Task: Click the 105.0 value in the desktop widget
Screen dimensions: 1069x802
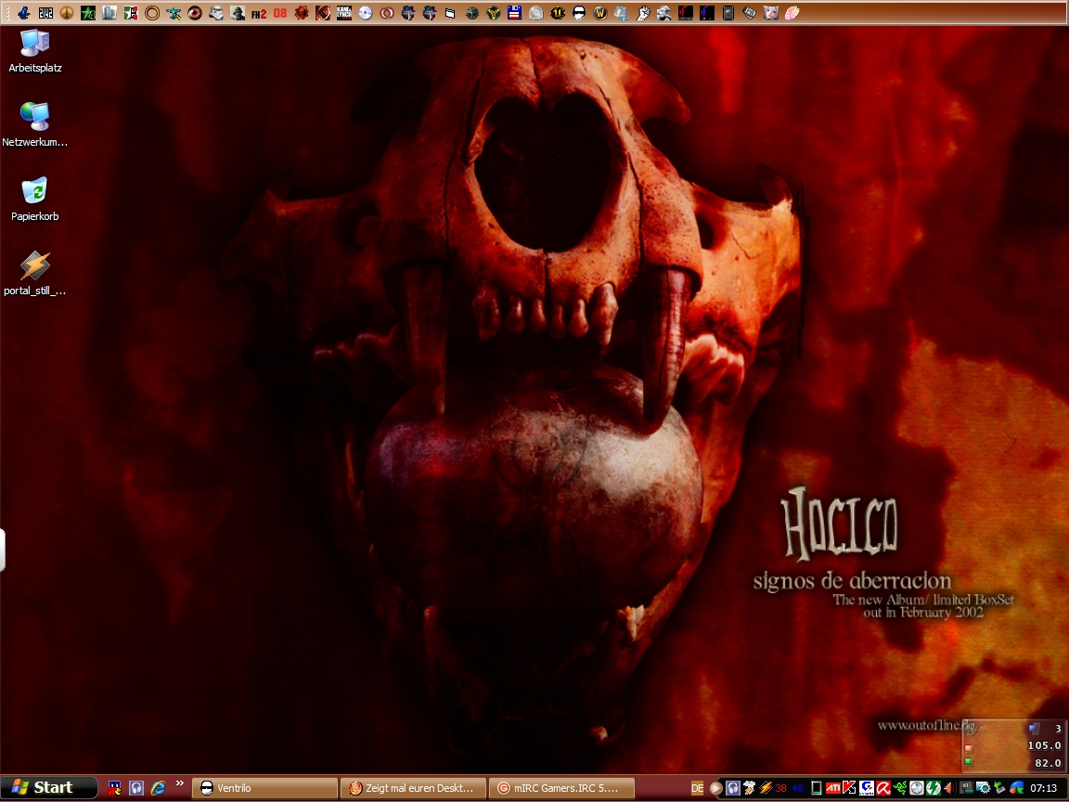Action: [1044, 745]
